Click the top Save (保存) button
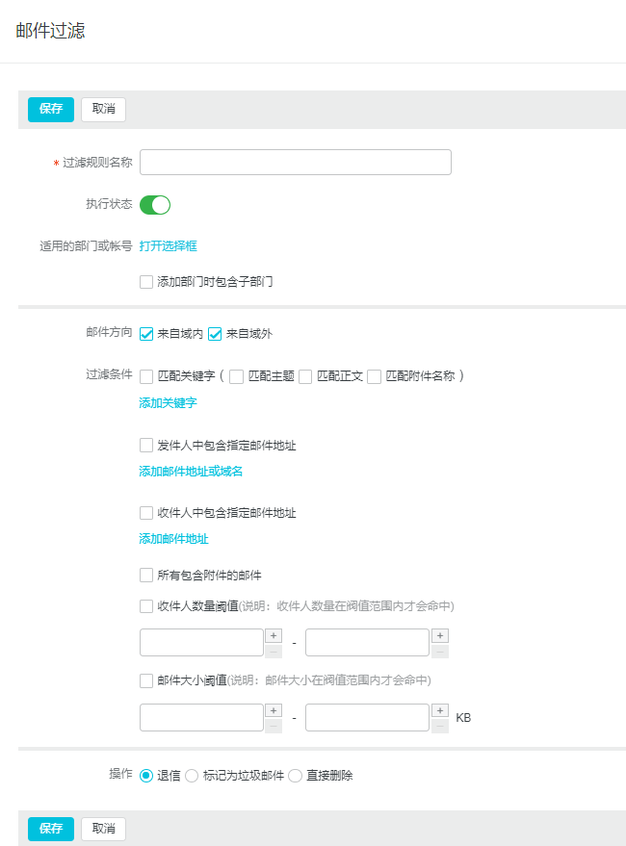Image resolution: width=626 pixels, height=846 pixels. [50, 110]
